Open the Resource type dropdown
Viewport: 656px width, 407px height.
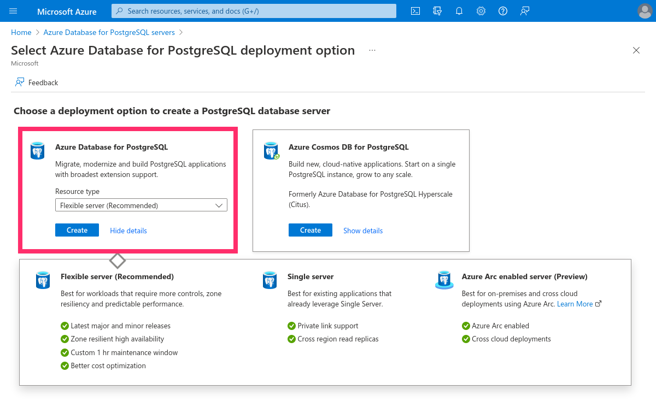coord(141,205)
